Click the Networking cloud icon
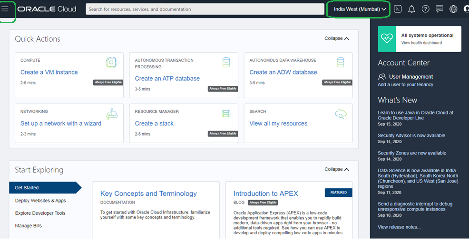Screen dimensions: 469x239 (x=112, y=114)
